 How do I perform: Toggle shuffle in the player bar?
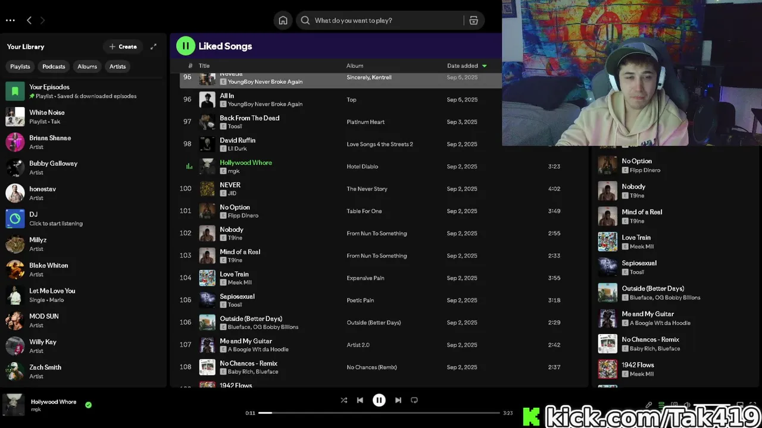click(x=343, y=400)
